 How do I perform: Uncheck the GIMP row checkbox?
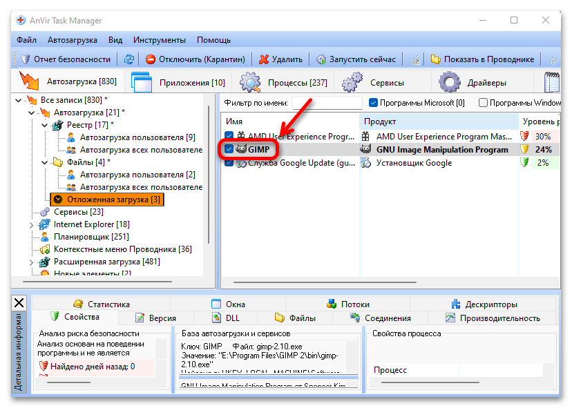(229, 149)
